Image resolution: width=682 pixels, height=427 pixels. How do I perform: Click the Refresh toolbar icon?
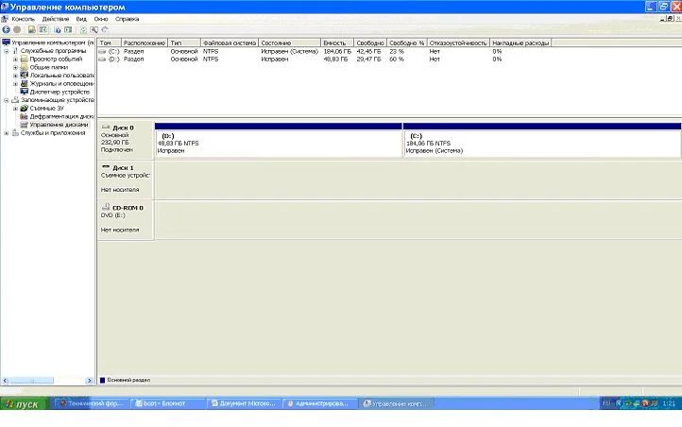coord(83,29)
